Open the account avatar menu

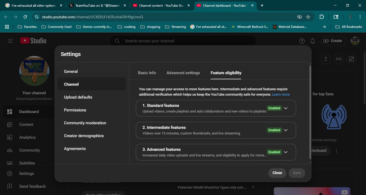pyautogui.click(x=355, y=41)
